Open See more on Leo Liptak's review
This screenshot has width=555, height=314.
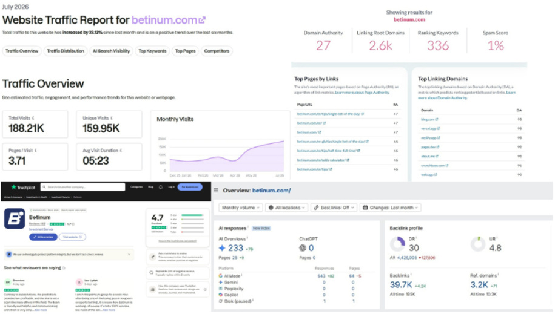coord(109,310)
